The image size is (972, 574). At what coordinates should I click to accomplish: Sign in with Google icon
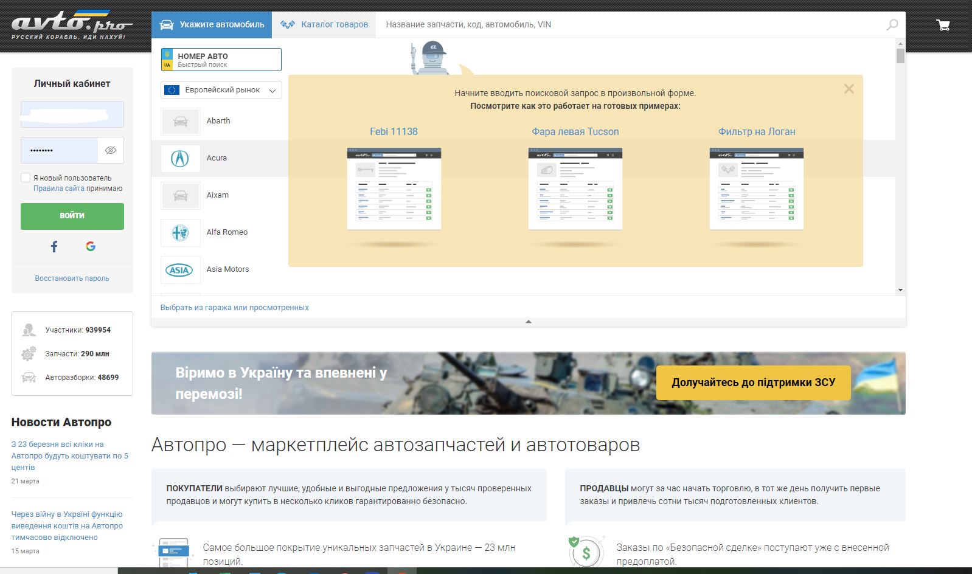[x=91, y=246]
